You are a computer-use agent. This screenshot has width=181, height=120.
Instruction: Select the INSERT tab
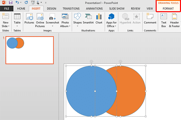click(x=36, y=9)
